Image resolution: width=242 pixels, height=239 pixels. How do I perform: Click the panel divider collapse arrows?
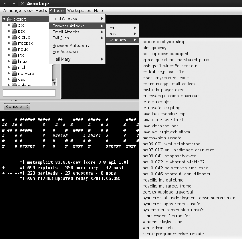coord(14,101)
